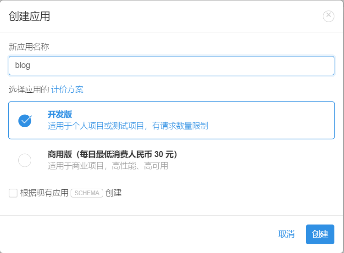Click the 每日最低消费人民币 30 元 note
This screenshot has width=344, height=253.
[122, 154]
